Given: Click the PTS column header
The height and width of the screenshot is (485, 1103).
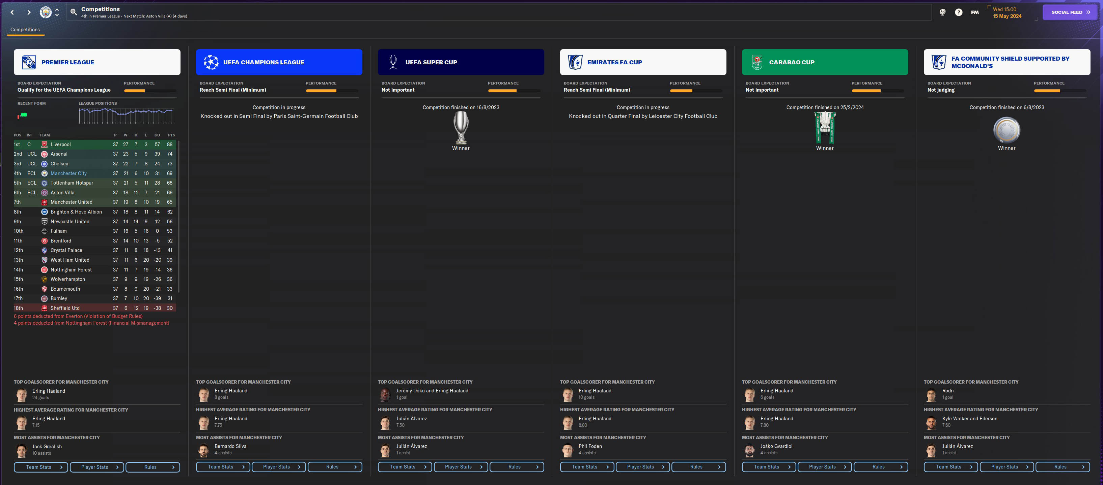Looking at the screenshot, I should tap(171, 135).
